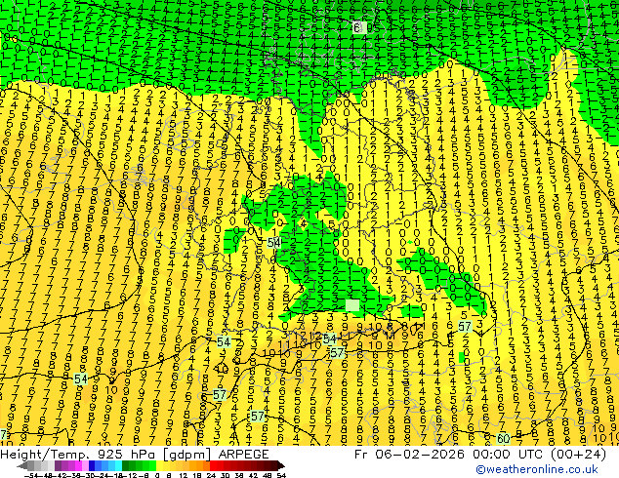The height and width of the screenshot is (478, 619).
Task: Click the '24' tick label under the color scale
Action: [x=211, y=475]
